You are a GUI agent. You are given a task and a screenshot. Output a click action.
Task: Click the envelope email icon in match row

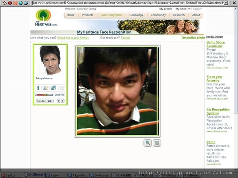click(62, 88)
